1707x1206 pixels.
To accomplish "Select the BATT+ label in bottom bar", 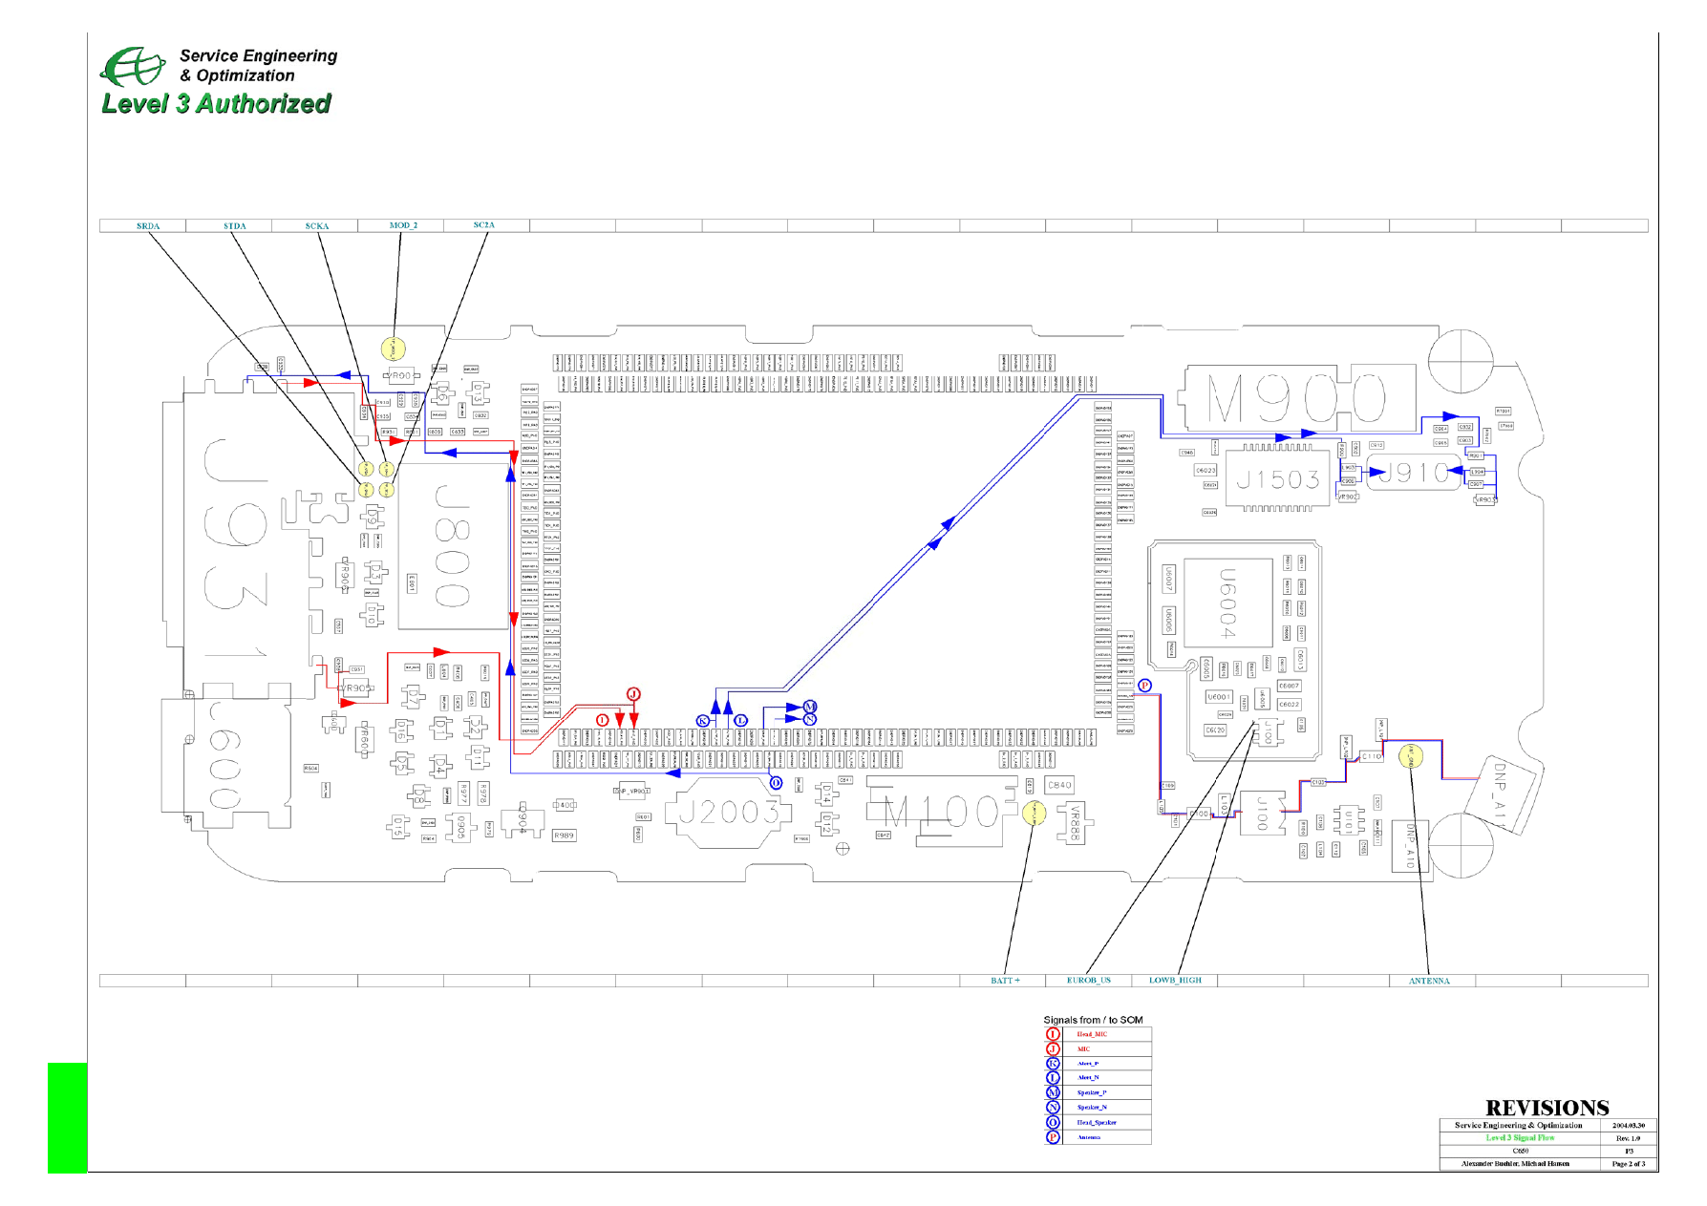I will pyautogui.click(x=1005, y=981).
